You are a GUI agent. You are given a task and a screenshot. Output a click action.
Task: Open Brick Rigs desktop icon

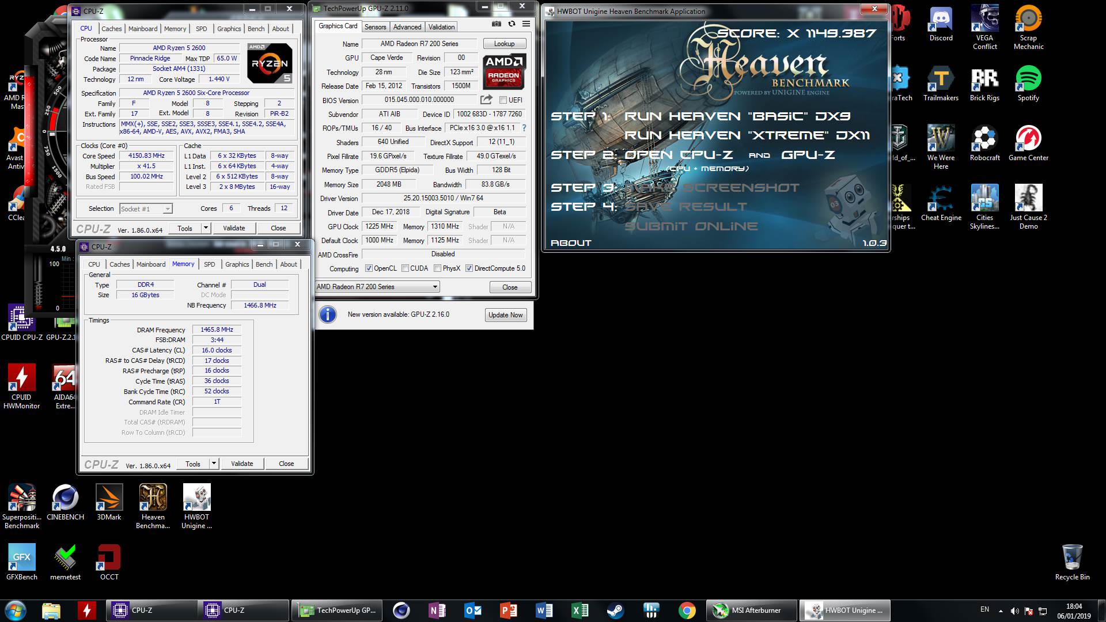point(984,84)
